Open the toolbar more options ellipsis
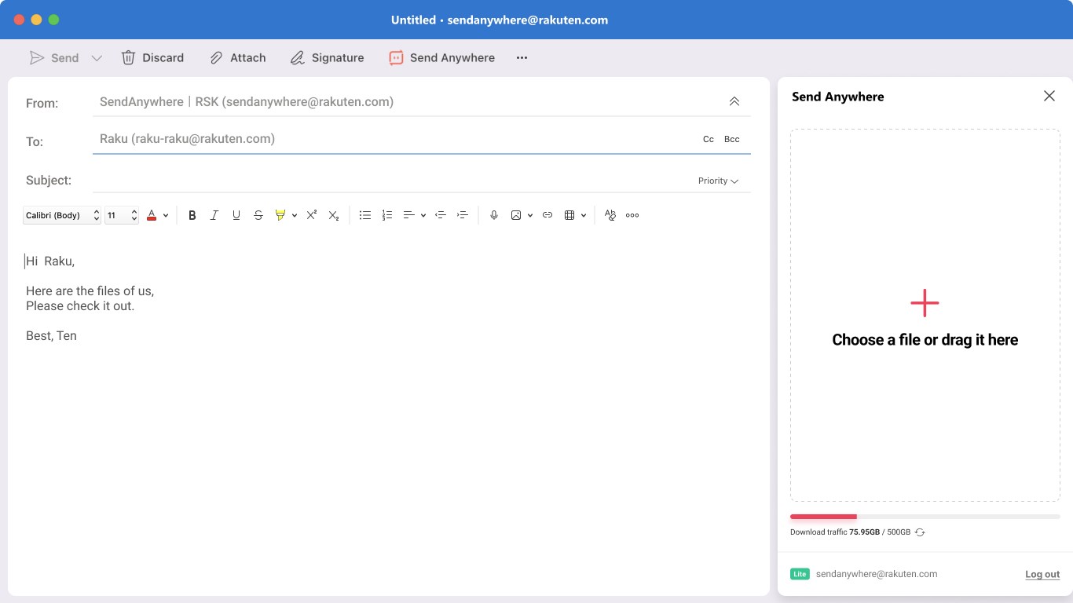1073x603 pixels. tap(522, 57)
